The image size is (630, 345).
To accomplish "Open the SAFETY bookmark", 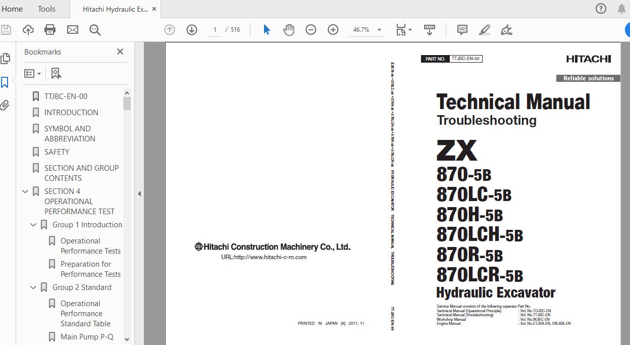I will [57, 152].
